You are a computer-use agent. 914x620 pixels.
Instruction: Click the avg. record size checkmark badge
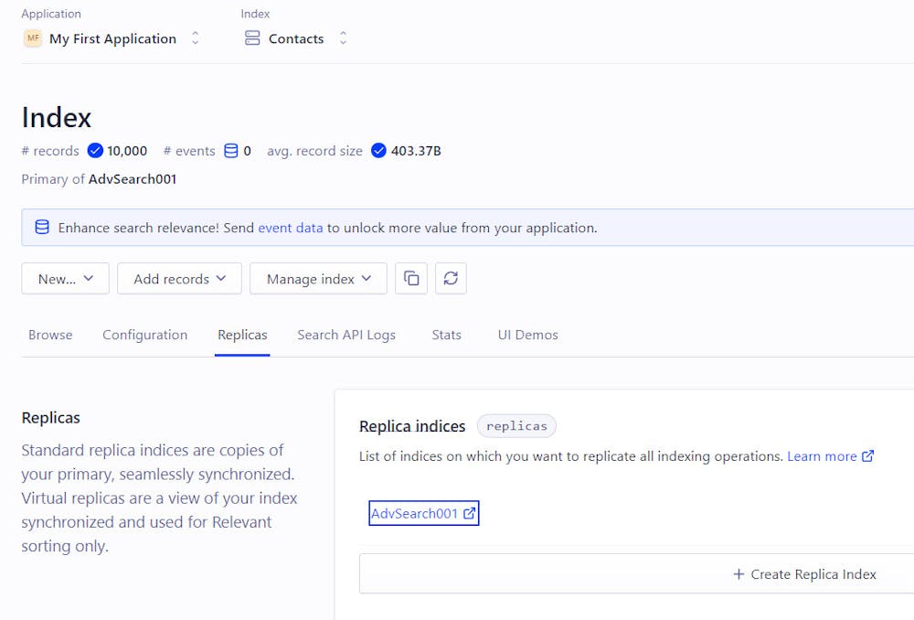coord(378,151)
